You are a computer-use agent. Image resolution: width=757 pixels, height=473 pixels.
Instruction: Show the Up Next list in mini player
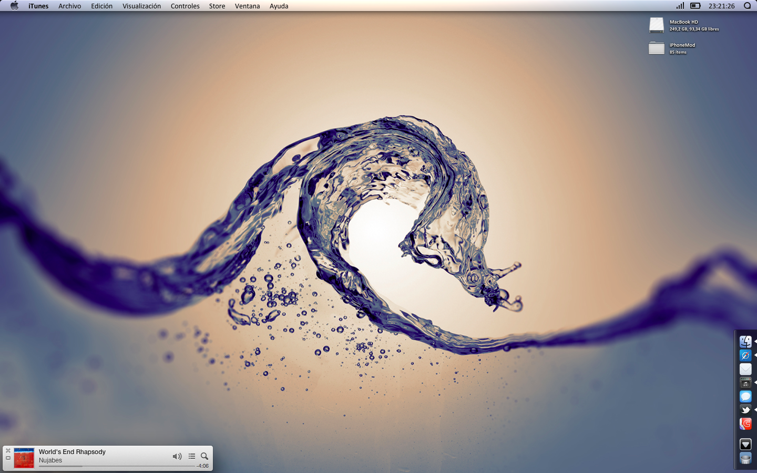[192, 456]
